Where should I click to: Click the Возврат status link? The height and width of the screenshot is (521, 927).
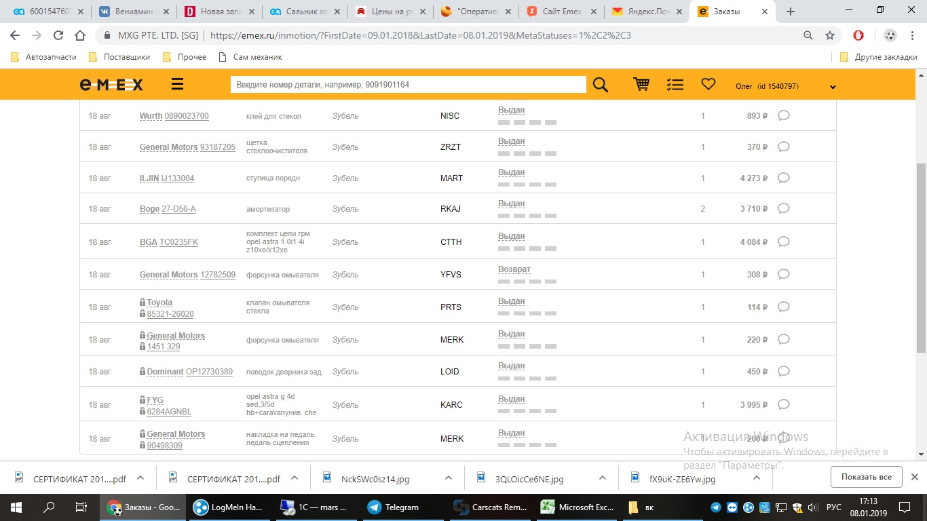pyautogui.click(x=514, y=269)
